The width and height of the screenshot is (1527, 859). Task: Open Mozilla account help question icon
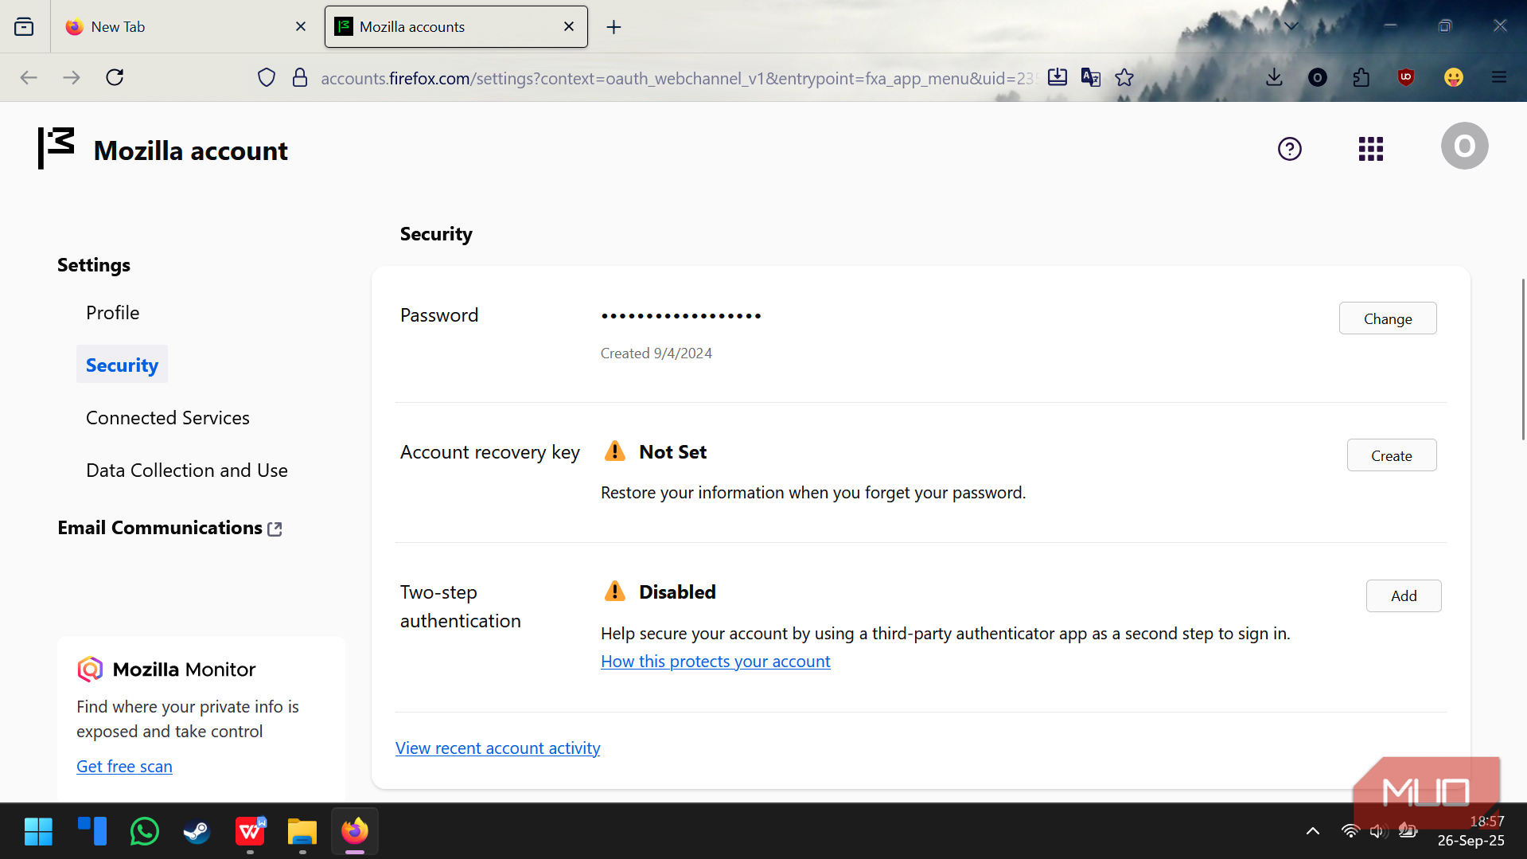tap(1290, 149)
